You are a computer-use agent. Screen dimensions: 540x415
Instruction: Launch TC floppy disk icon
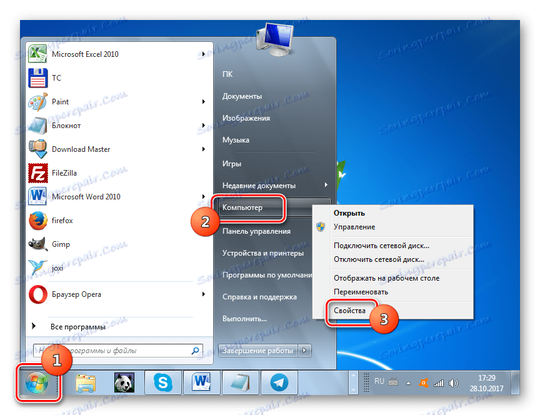coord(37,78)
